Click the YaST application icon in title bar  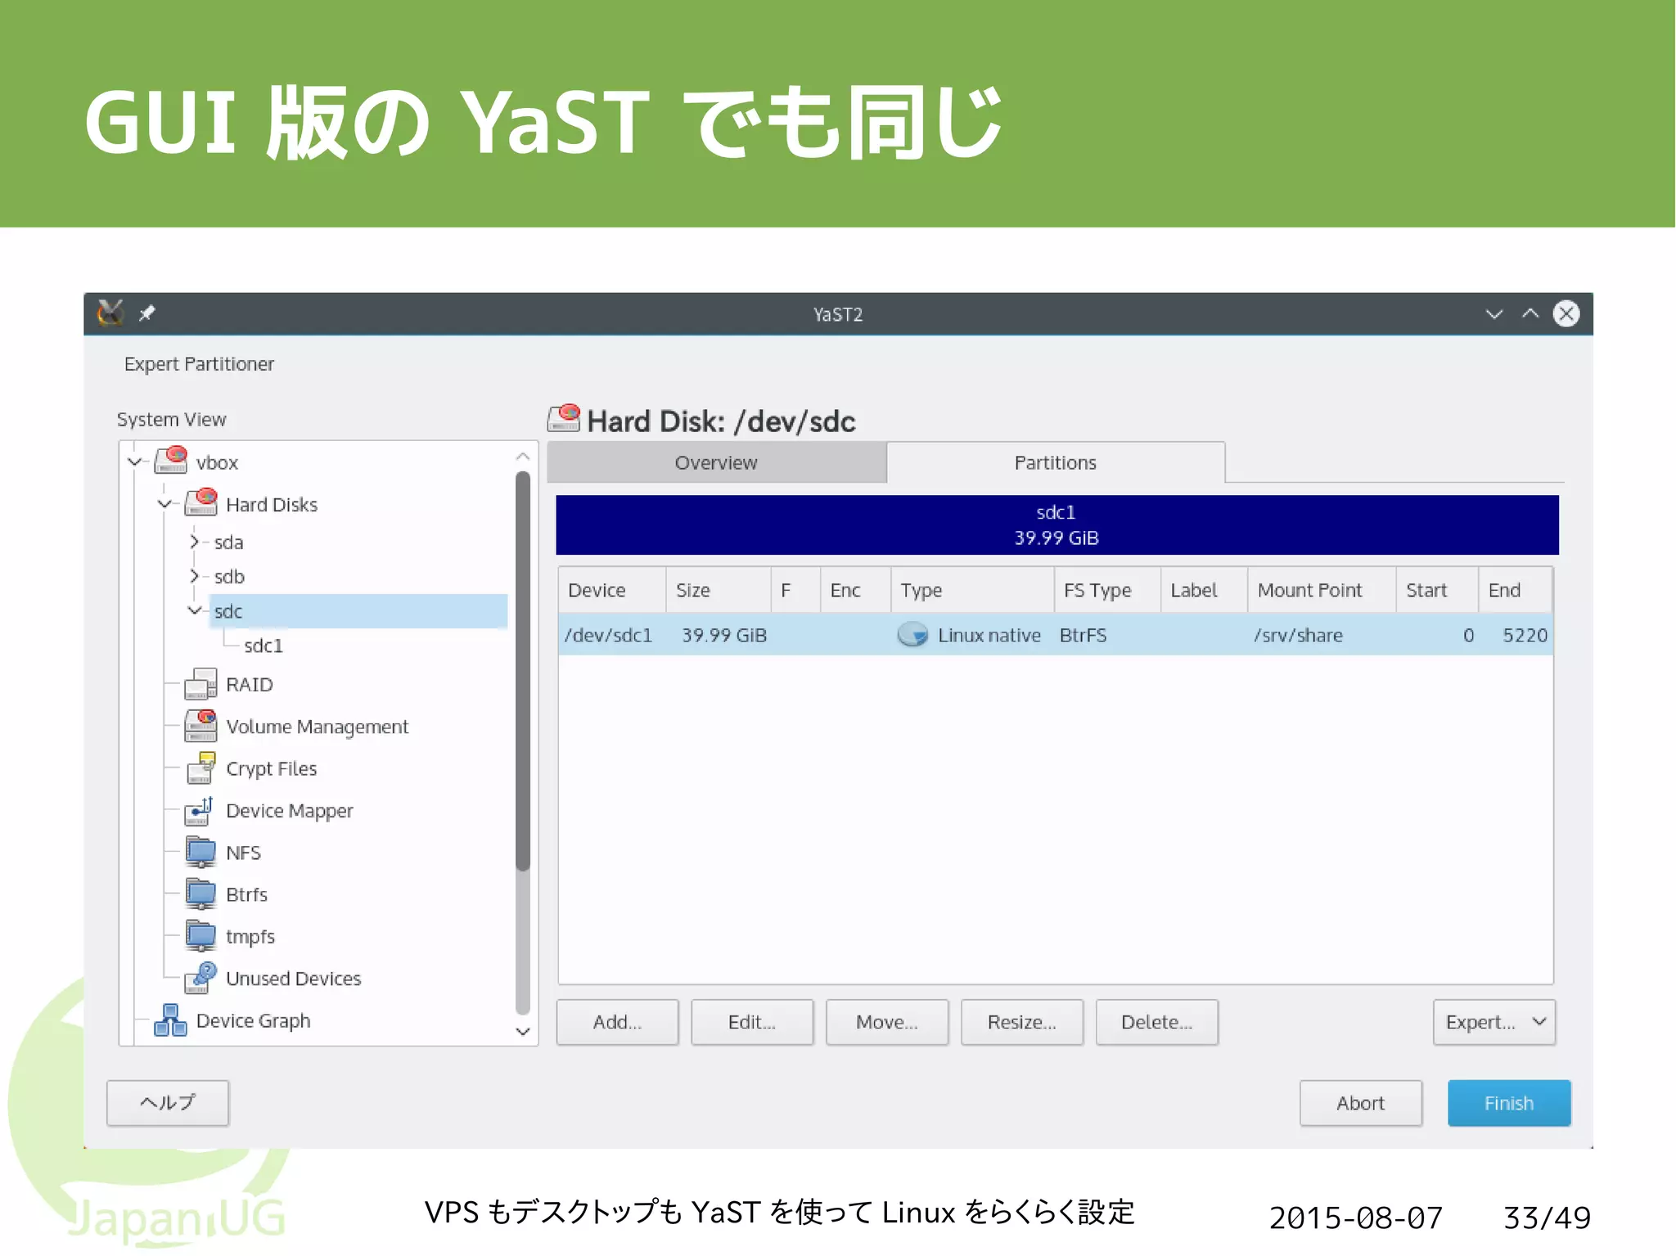pos(110,313)
